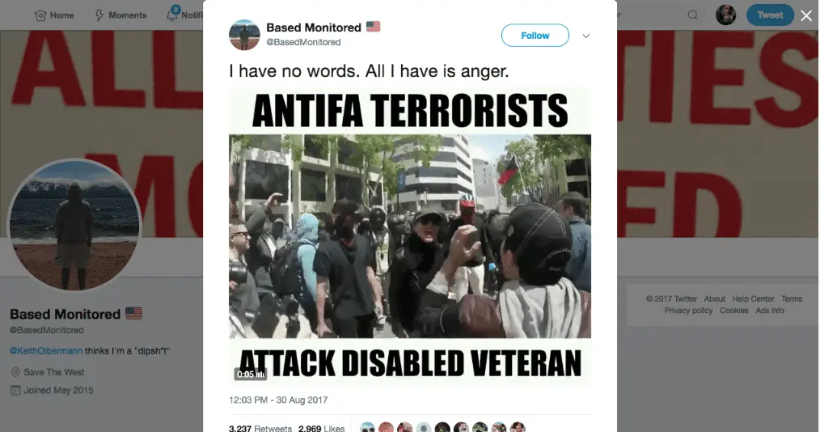Click the search magnifier icon
Image resolution: width=820 pixels, height=432 pixels.
692,15
